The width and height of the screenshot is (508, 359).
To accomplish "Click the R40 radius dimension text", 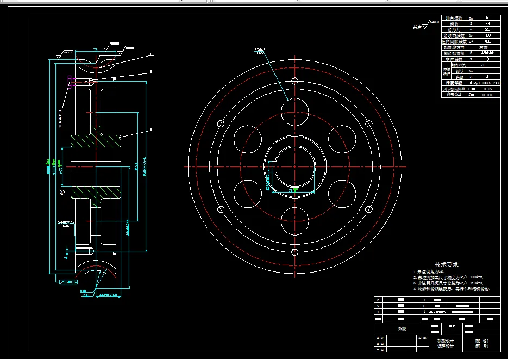I will click(x=83, y=291).
